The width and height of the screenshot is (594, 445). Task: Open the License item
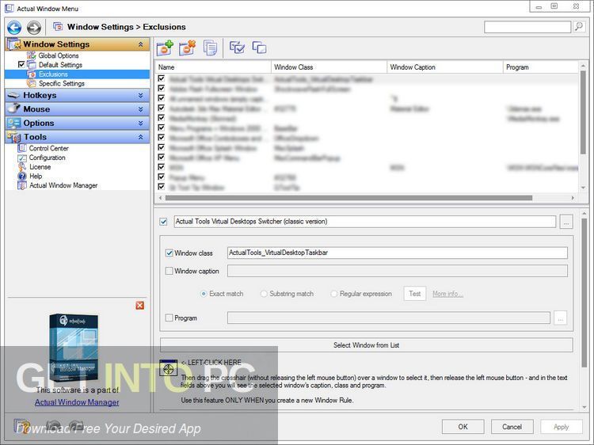[x=40, y=166]
